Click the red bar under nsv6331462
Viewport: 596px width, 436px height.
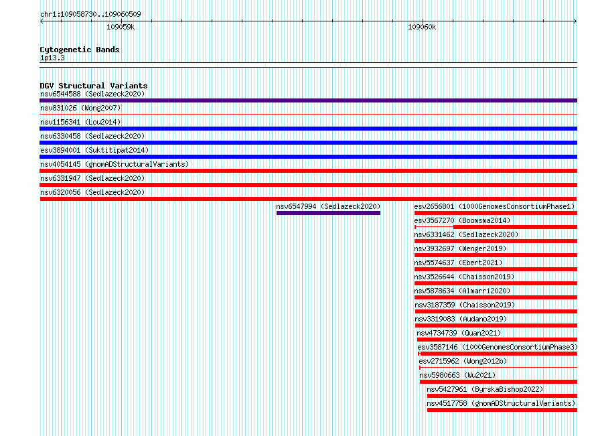(x=496, y=241)
